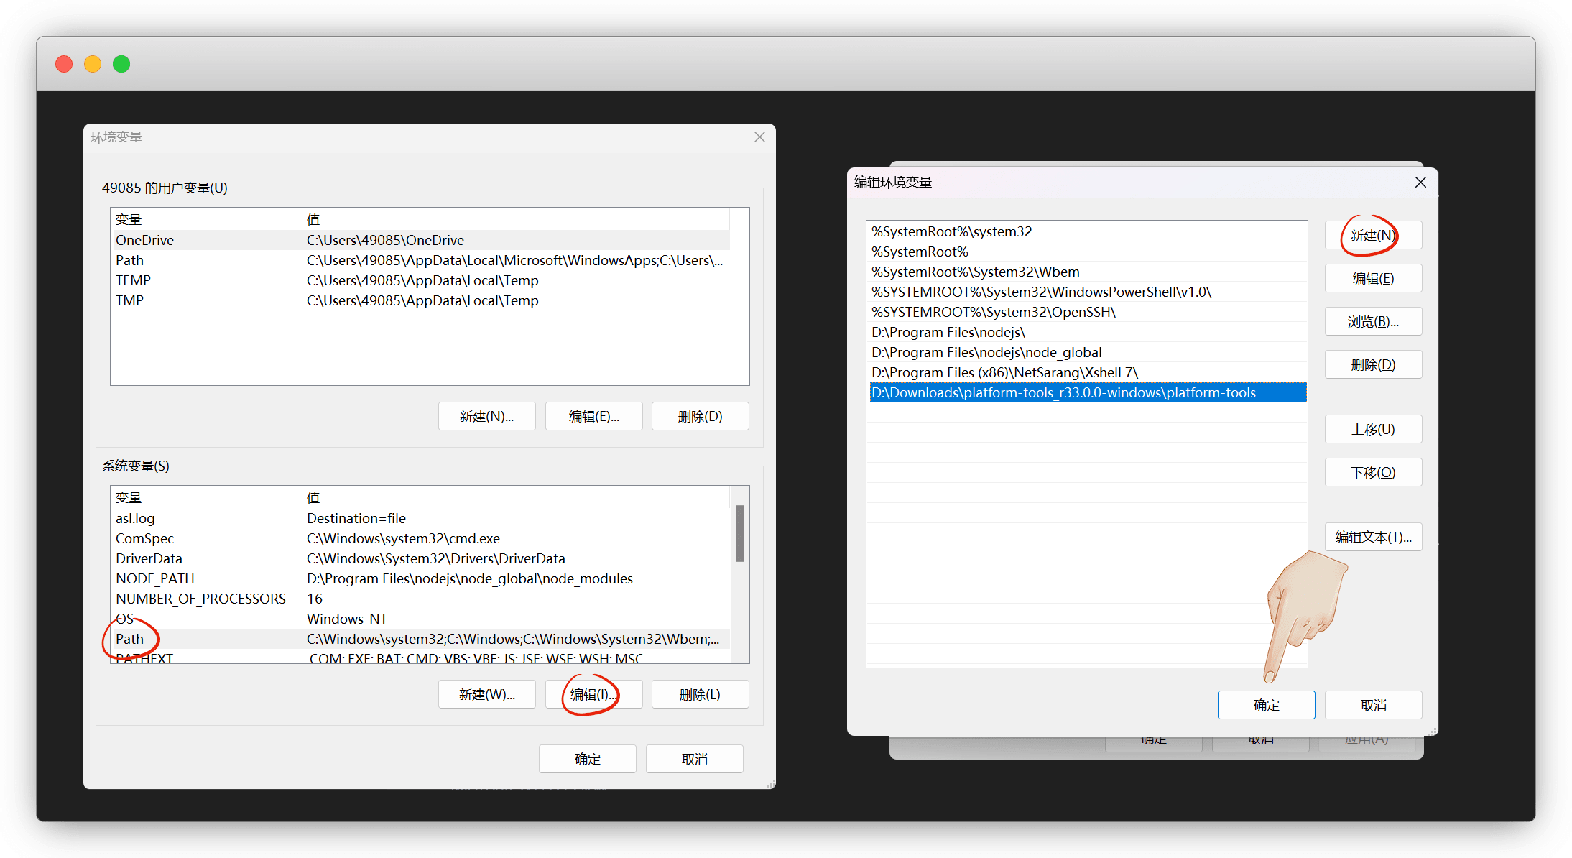Select the user OneDrive variable row

click(420, 240)
